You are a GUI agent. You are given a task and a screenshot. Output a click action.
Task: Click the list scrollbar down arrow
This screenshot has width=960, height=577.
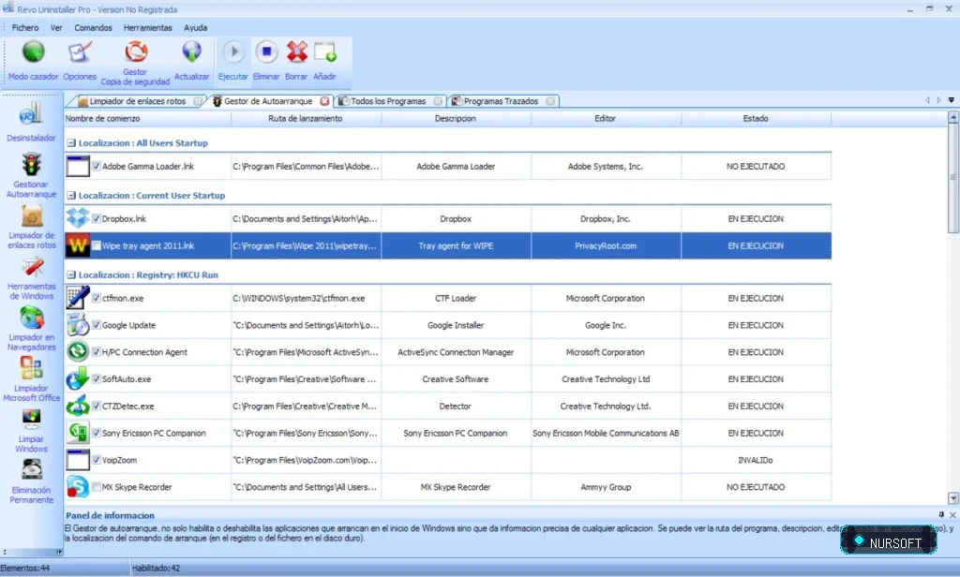[x=952, y=498]
